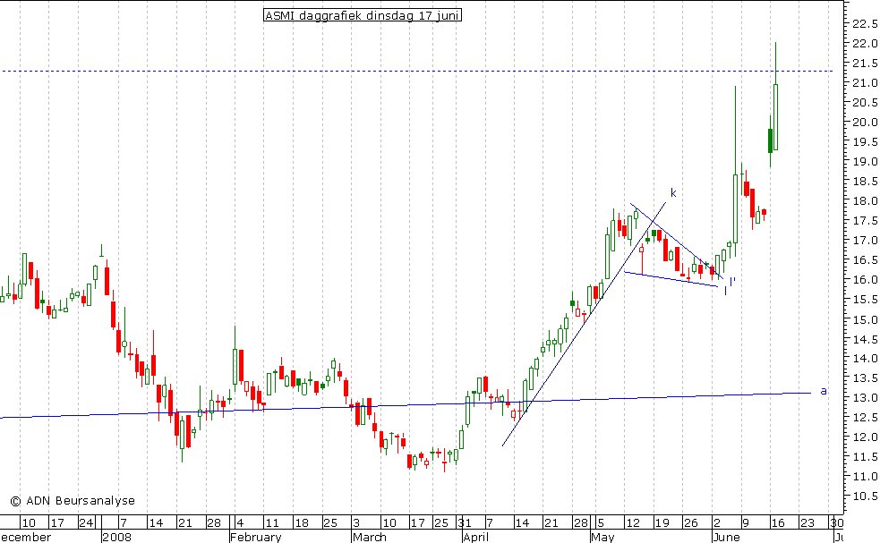
Task: Select the '© ADN Beursanalyse' copyright text
Action: [x=73, y=500]
